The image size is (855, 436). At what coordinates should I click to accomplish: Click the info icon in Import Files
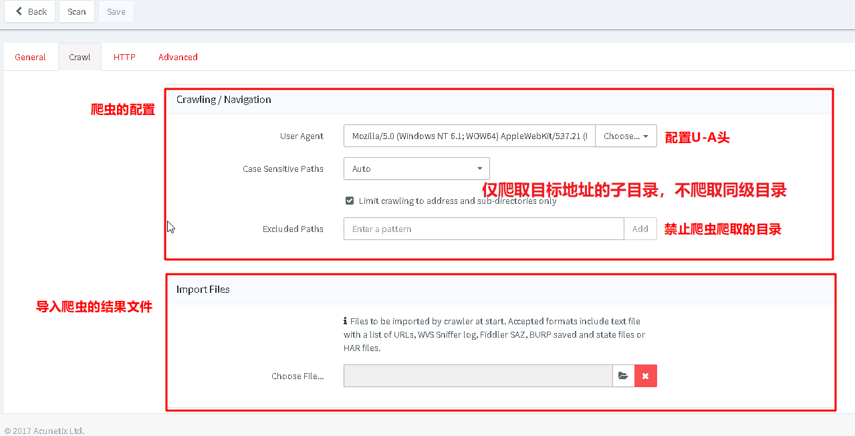(x=346, y=321)
